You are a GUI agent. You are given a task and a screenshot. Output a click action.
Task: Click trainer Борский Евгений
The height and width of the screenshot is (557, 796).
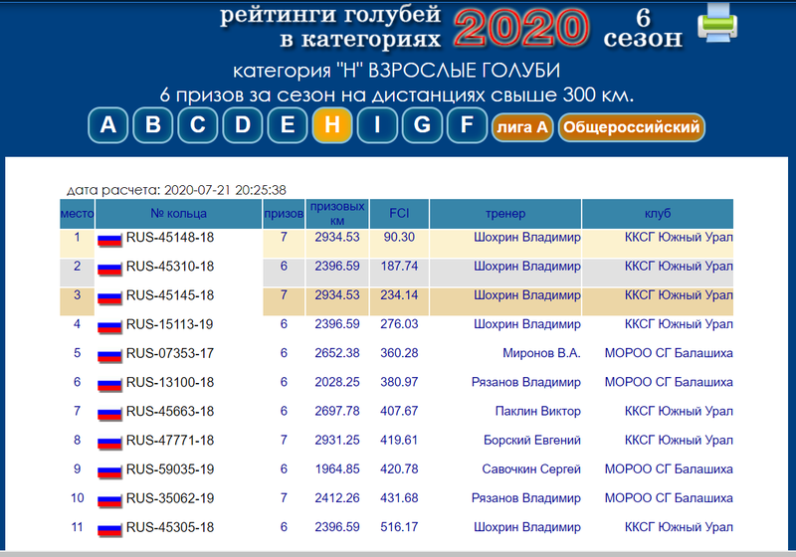pos(532,441)
